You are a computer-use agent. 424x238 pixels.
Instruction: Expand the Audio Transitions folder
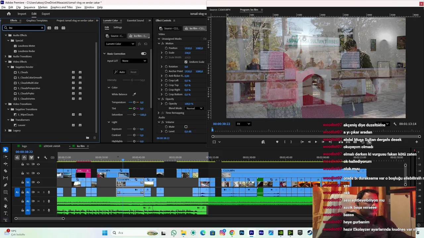pyautogui.click(x=5, y=56)
